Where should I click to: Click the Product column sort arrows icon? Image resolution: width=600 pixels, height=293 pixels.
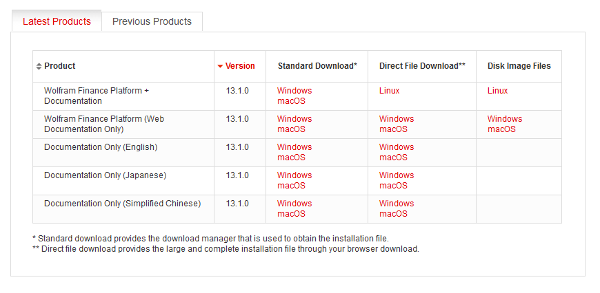click(x=39, y=66)
